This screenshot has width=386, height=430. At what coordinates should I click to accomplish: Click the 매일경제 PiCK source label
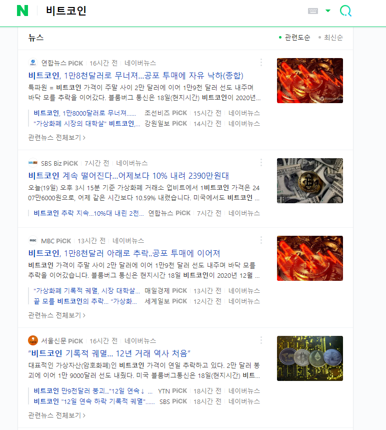pyautogui.click(x=165, y=291)
